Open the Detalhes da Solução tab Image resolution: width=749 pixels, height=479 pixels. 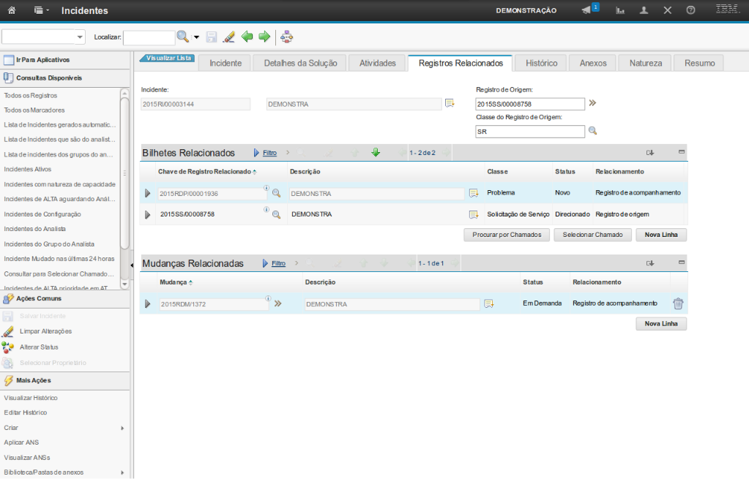299,63
